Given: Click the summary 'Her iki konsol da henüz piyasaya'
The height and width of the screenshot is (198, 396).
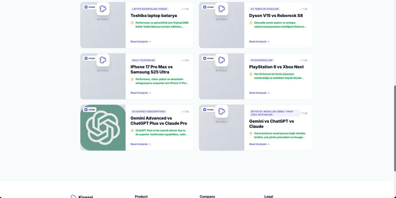Looking at the screenshot, I should click(x=279, y=76).
